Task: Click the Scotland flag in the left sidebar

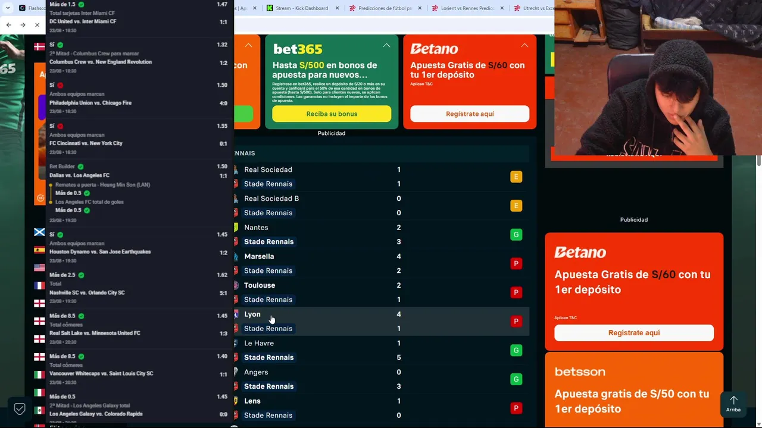Action: tap(39, 232)
